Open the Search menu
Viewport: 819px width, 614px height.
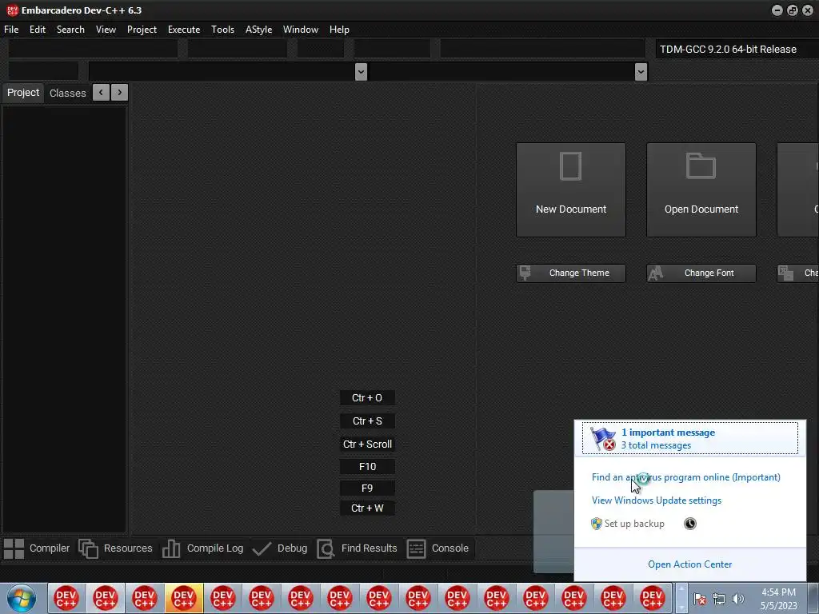tap(70, 30)
